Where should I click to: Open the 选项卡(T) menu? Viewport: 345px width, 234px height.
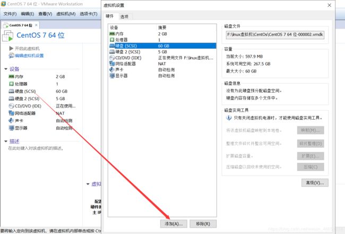(x=89, y=14)
